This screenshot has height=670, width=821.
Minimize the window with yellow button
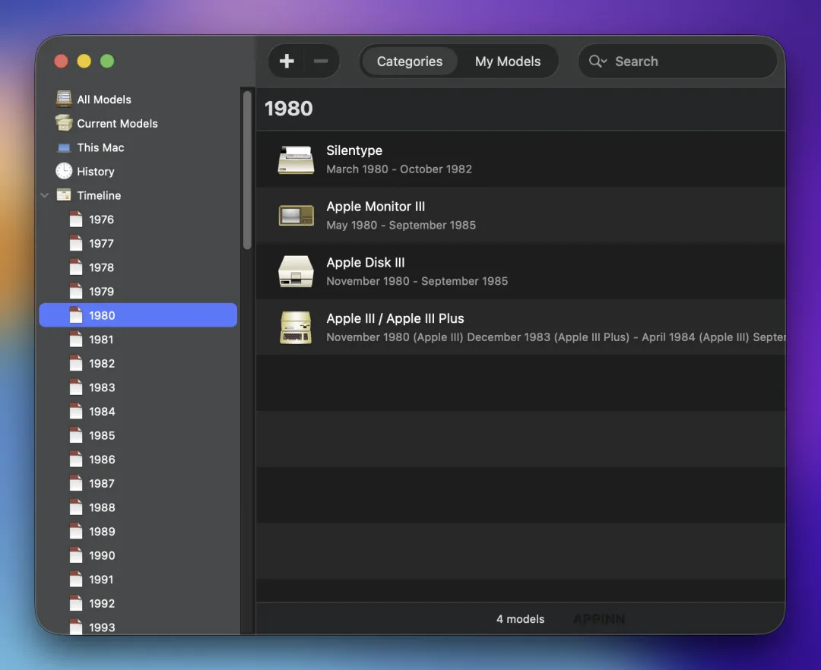[84, 62]
